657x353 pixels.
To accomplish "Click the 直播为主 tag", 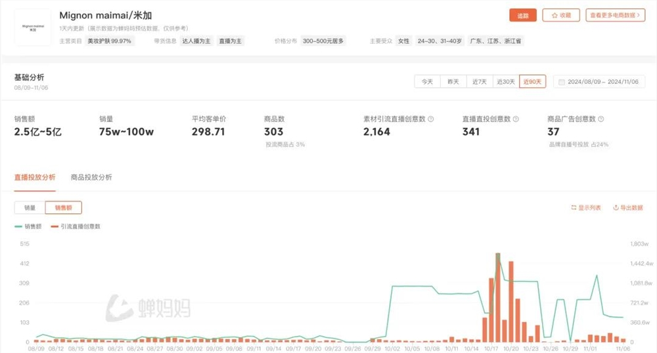I will 231,41.
